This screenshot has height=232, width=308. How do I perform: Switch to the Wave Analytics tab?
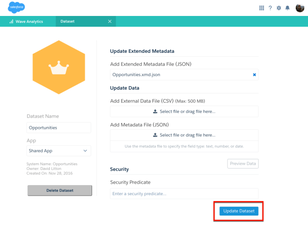pyautogui.click(x=29, y=21)
